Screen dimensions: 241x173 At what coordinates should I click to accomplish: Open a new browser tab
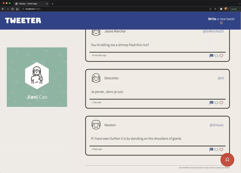(x=53, y=4)
